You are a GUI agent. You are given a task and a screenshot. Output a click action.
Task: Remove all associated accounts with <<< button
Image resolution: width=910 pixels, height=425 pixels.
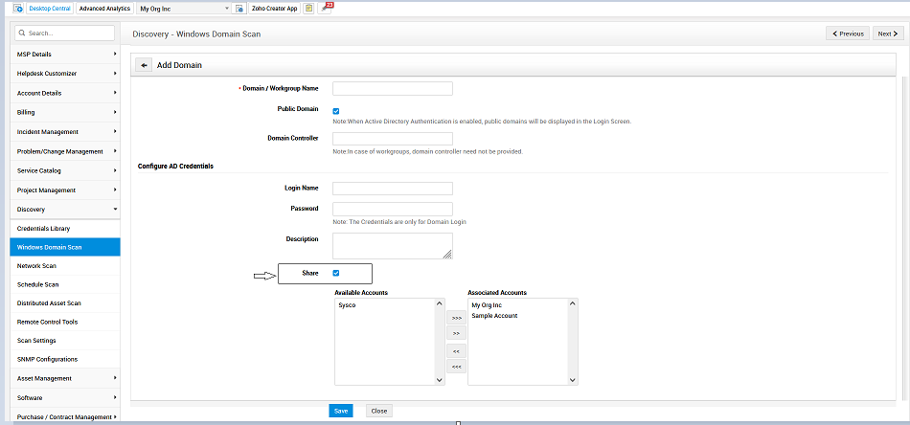tap(457, 367)
